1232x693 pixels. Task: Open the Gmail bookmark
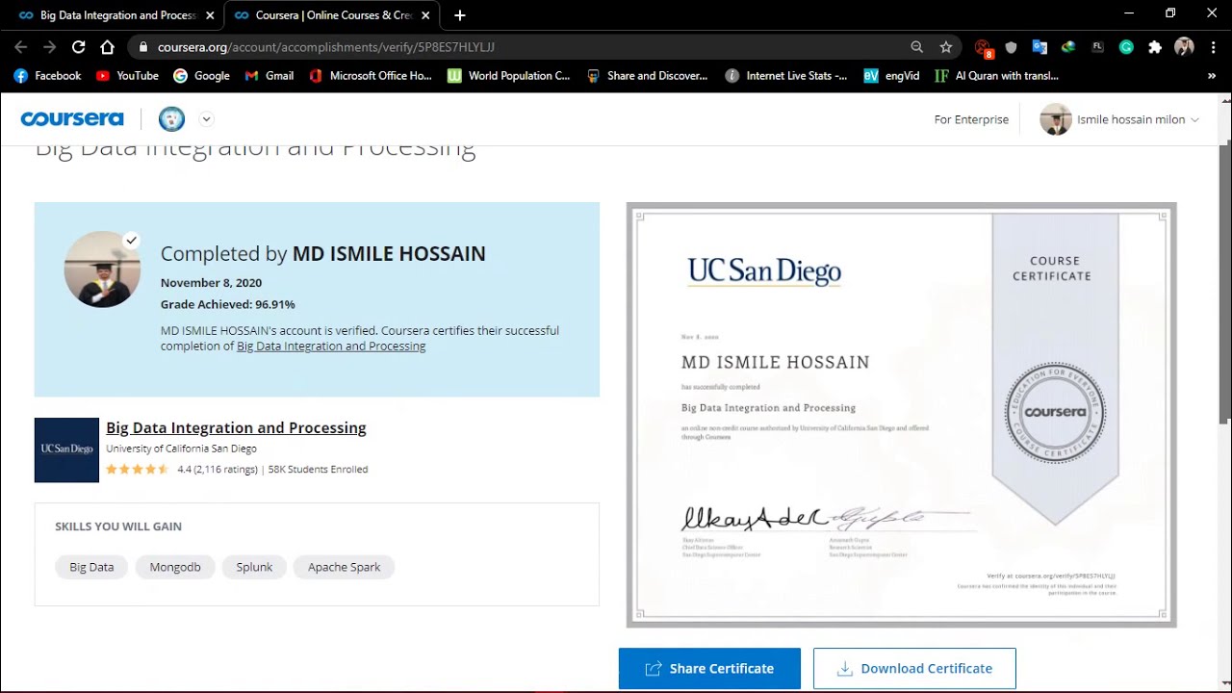[x=269, y=75]
